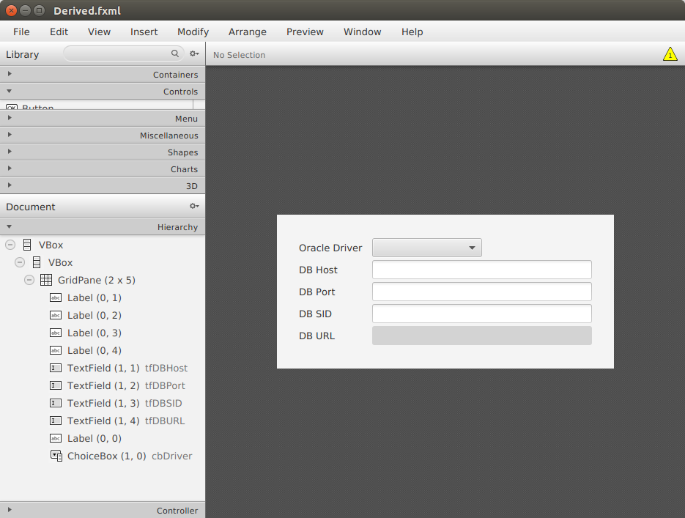
Task: Click the TextField icon beside tfDBHost
Action: point(56,368)
